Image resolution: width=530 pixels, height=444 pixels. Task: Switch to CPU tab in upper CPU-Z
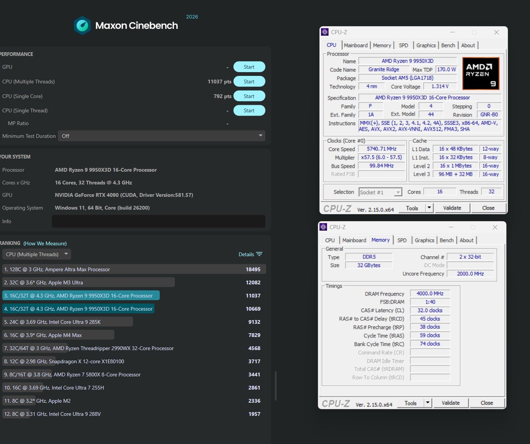click(x=332, y=45)
